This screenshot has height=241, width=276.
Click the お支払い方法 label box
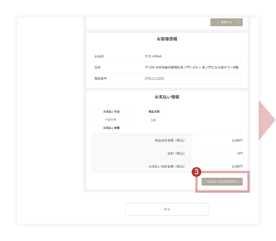(111, 112)
